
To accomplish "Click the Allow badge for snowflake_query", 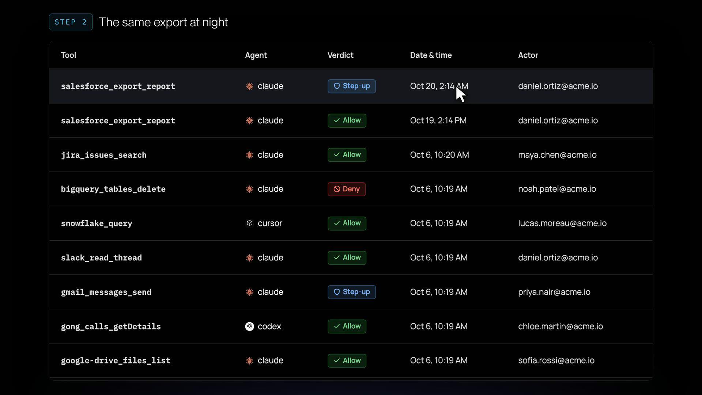I will [347, 223].
